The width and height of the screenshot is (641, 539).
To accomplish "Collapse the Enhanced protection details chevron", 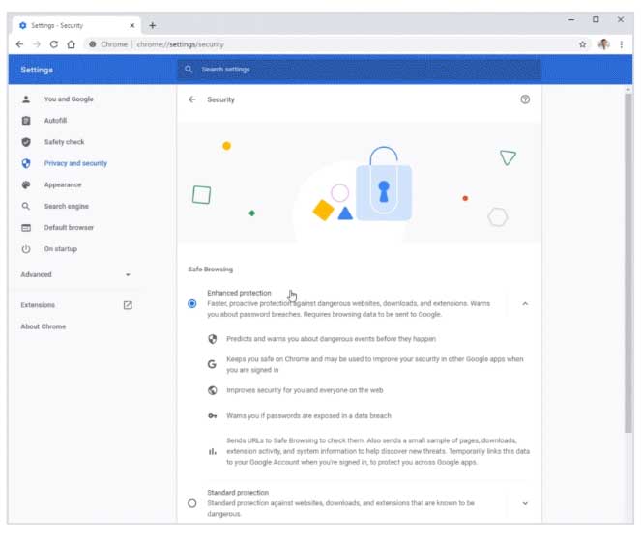I will (525, 303).
